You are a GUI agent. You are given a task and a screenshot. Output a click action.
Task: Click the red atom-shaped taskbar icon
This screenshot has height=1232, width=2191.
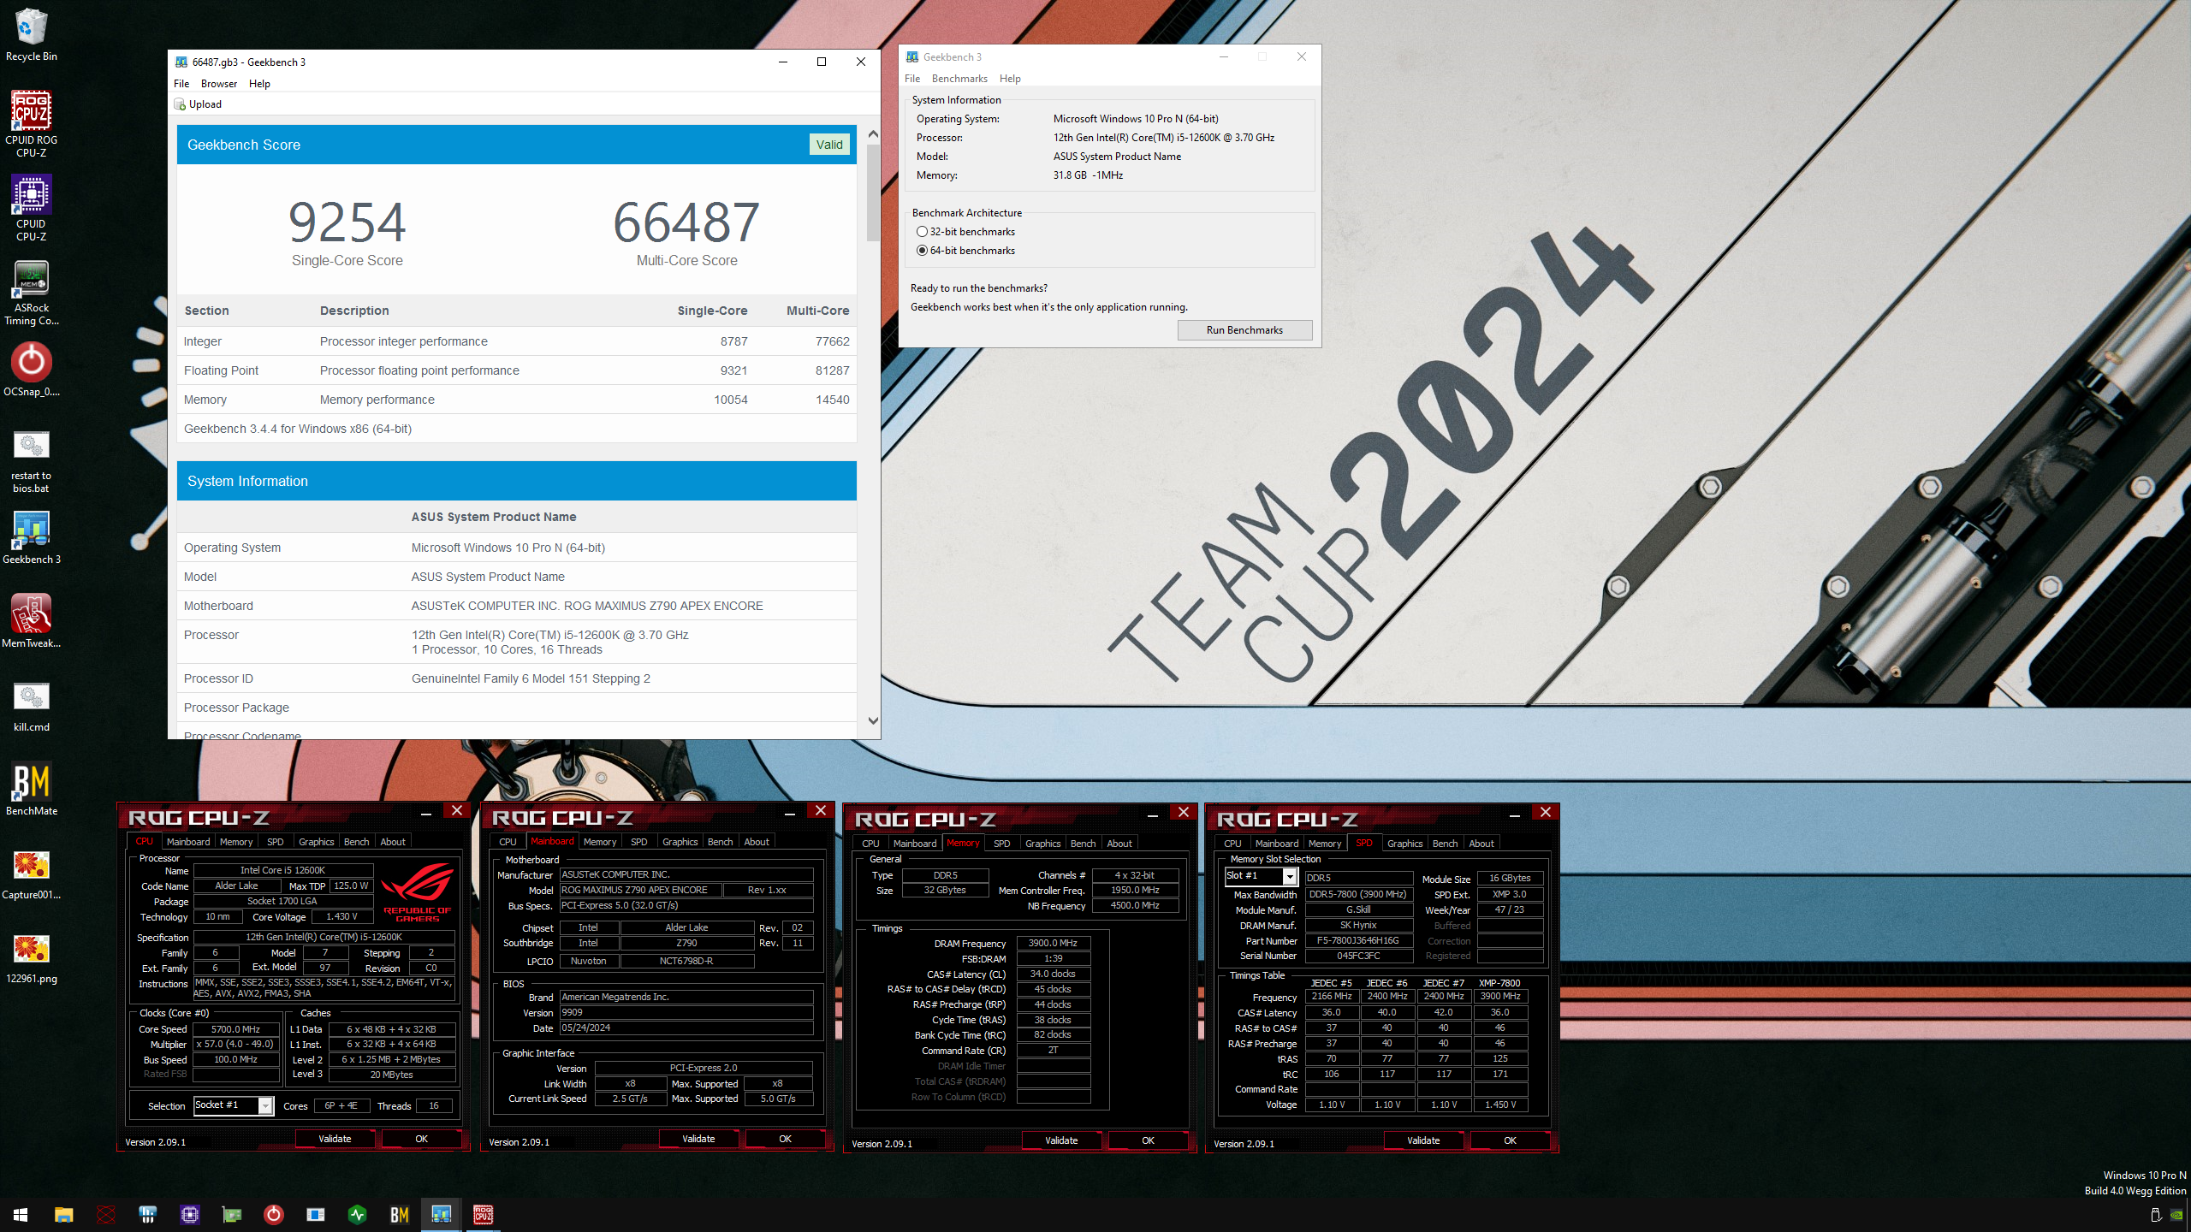click(105, 1215)
